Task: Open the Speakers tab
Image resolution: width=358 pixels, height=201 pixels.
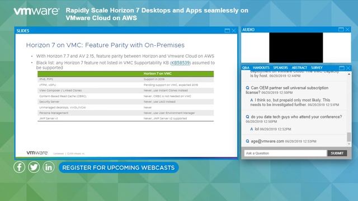Action: click(280, 68)
